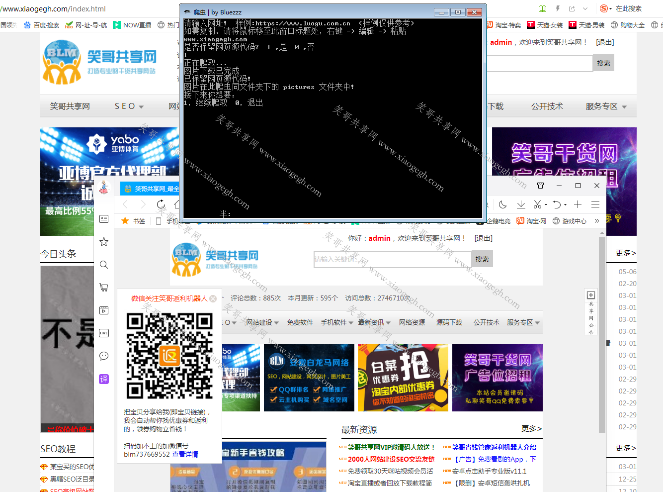Open 公开技术 menu in back browser
Image resolution: width=663 pixels, height=492 pixels.
tap(547, 106)
